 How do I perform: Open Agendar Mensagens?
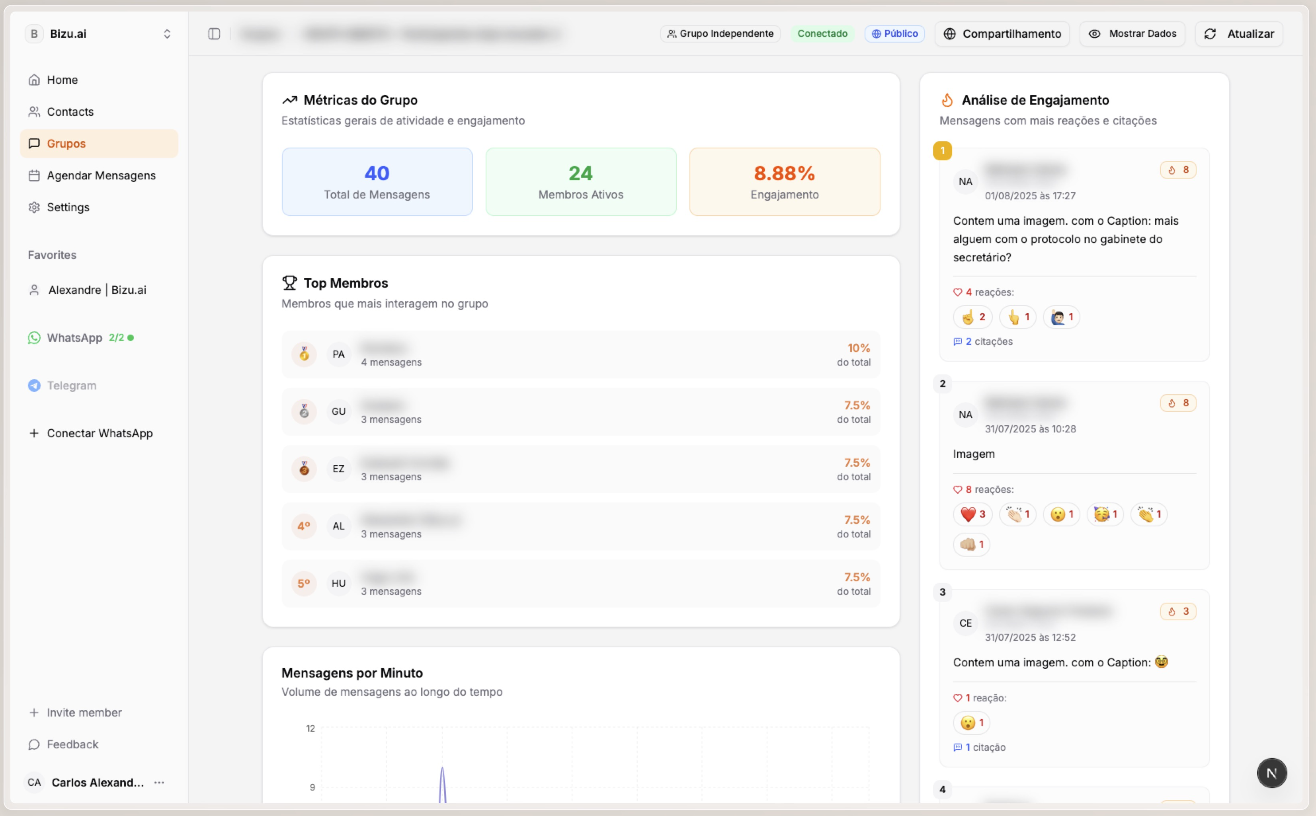99,175
